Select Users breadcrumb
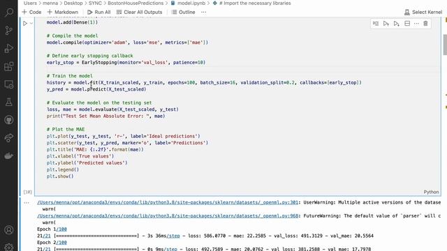The image size is (447, 251). tap(30, 3)
